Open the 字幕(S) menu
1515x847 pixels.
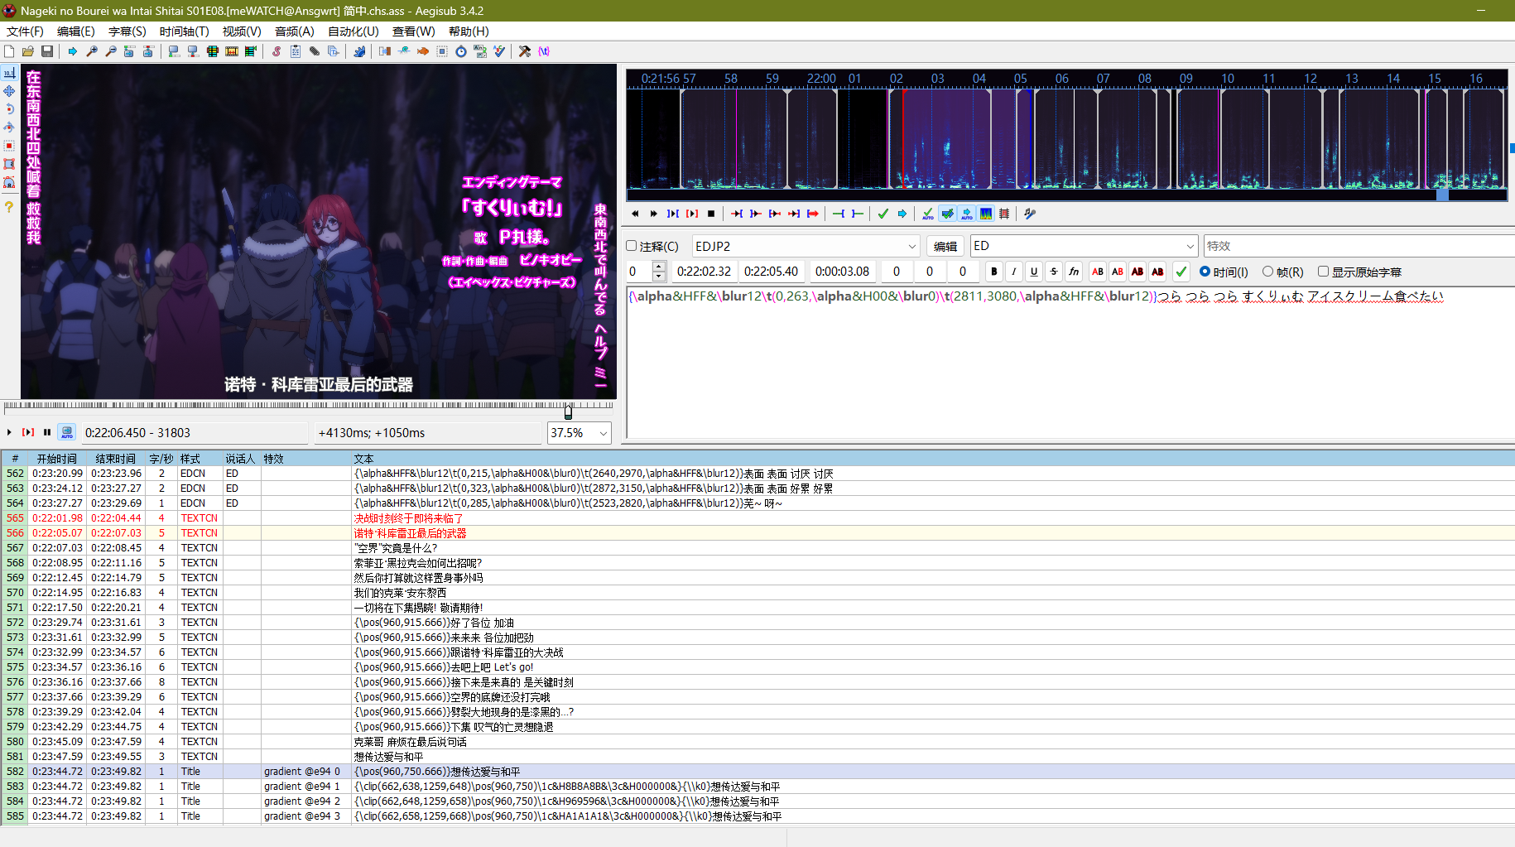[x=127, y=31]
